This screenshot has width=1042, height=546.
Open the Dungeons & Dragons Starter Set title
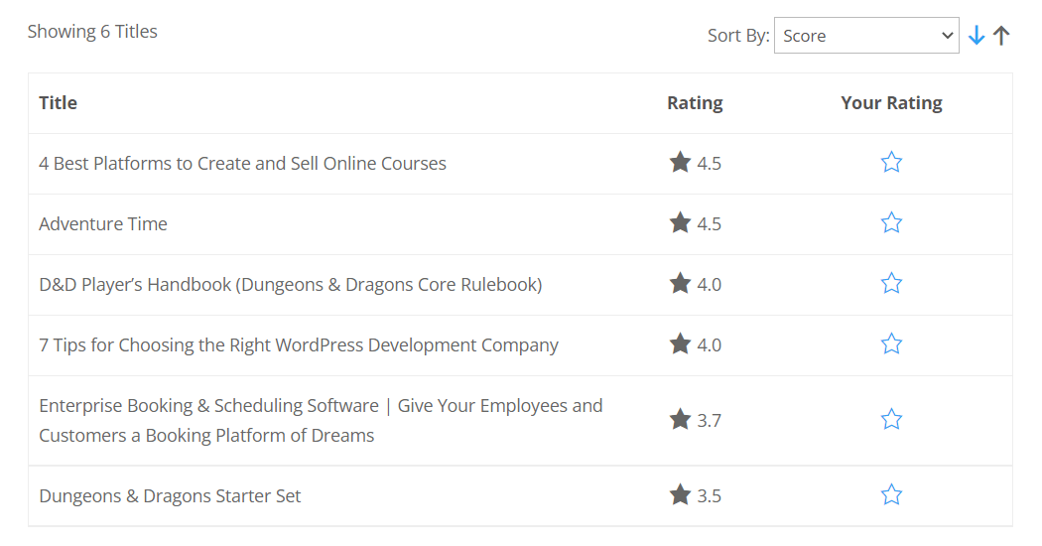[170, 496]
